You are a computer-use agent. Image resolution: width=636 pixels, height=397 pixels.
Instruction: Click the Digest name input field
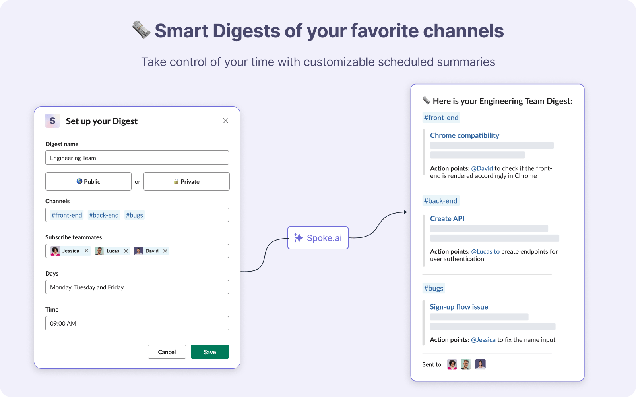pyautogui.click(x=137, y=158)
